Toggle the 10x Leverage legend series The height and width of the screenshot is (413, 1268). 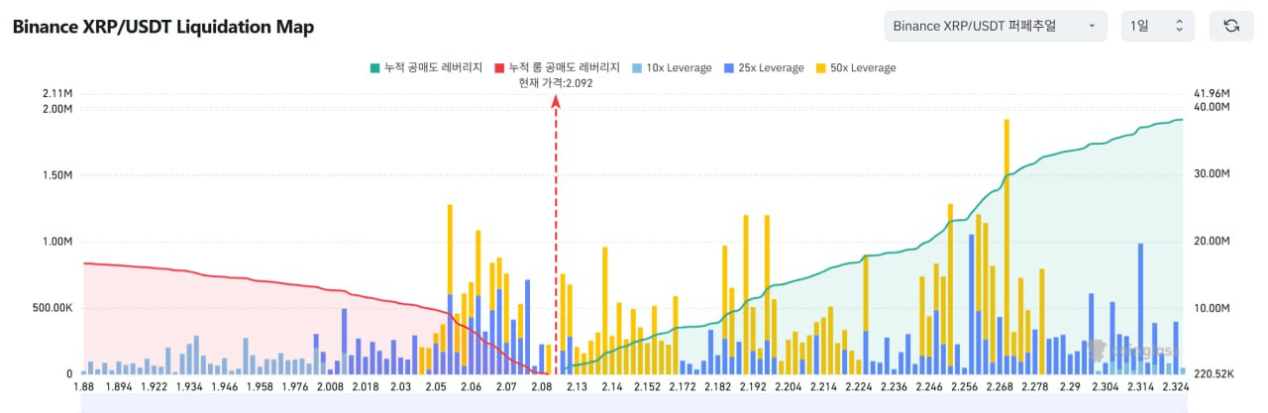point(671,68)
